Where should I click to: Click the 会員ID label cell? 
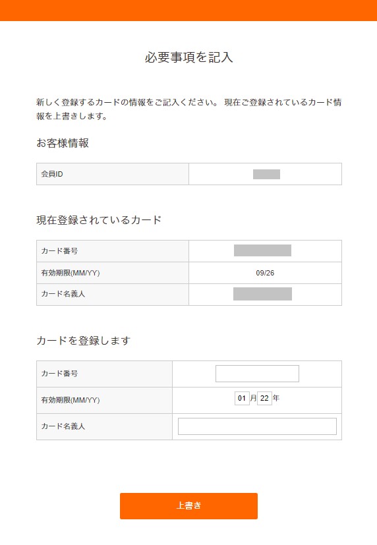[x=113, y=174]
